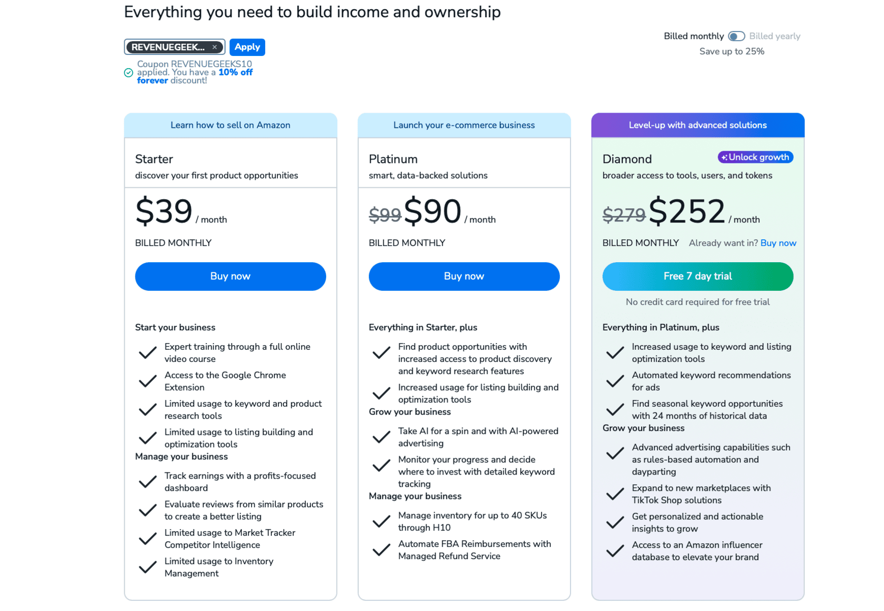Click the checkmark beside TikTok Shop solutions
This screenshot has width=884, height=611.
coord(615,494)
